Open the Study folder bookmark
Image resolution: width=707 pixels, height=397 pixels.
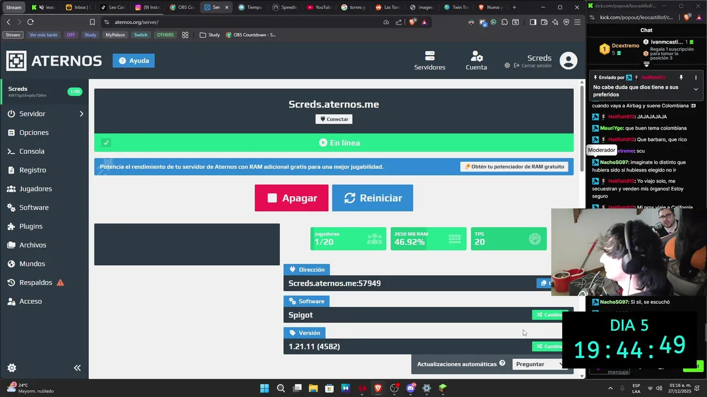210,35
